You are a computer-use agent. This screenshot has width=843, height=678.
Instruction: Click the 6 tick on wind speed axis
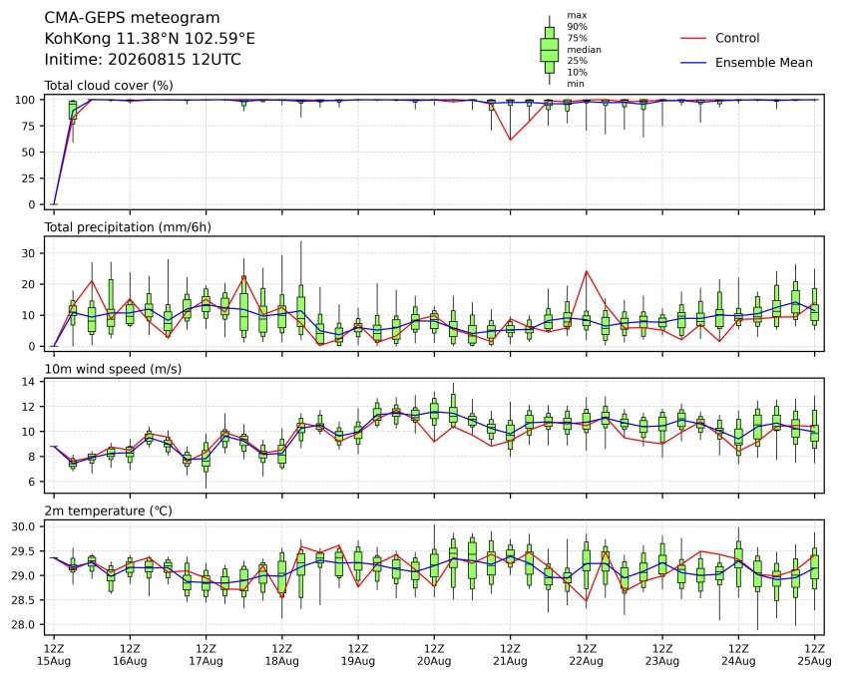(32, 482)
